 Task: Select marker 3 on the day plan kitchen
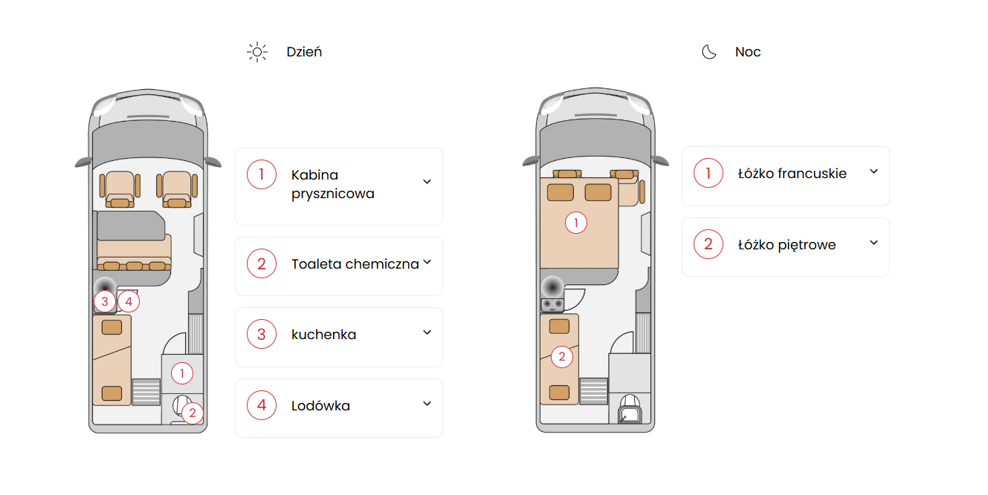pyautogui.click(x=105, y=301)
